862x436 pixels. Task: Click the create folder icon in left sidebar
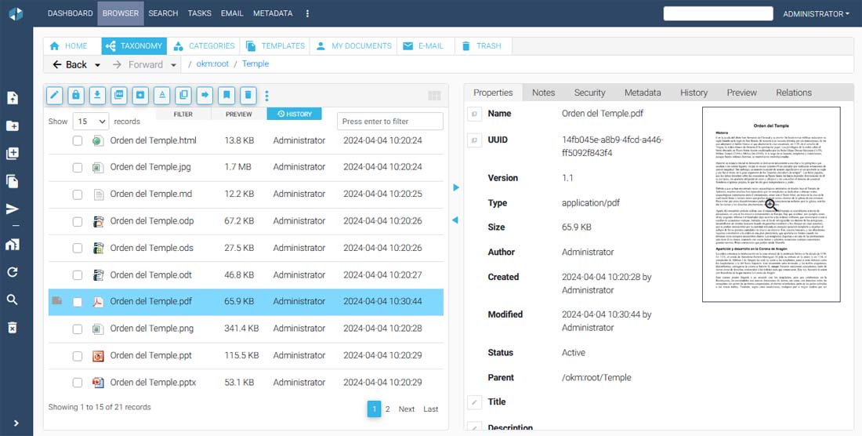(x=13, y=125)
